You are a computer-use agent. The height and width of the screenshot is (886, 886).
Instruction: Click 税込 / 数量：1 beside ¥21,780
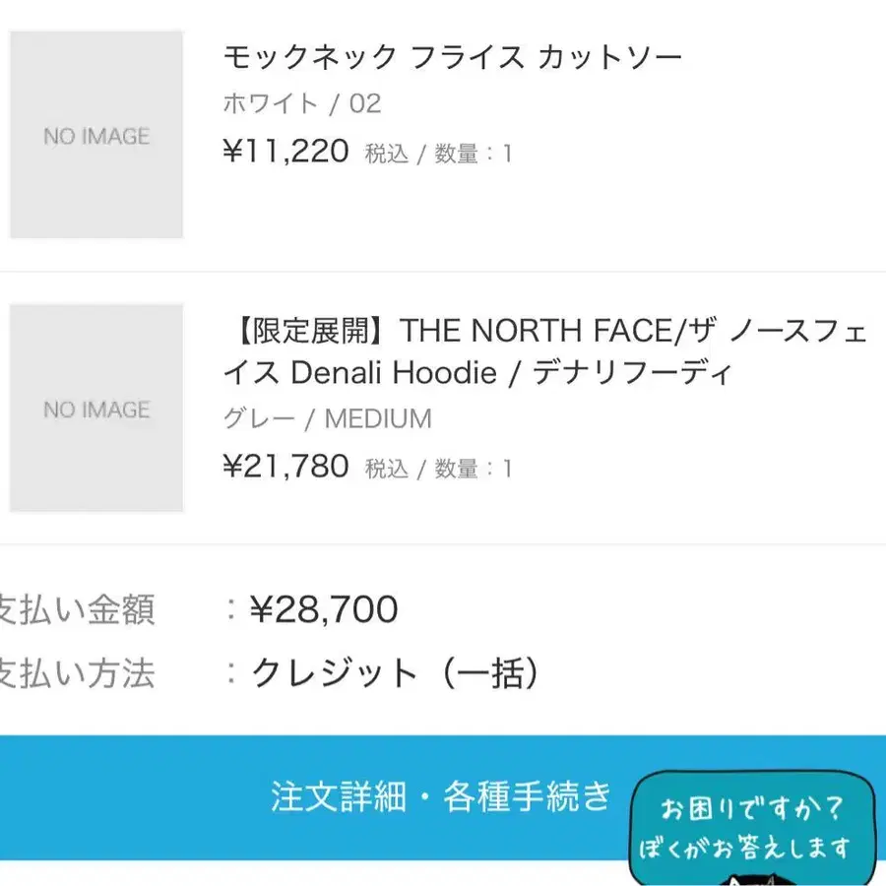tap(438, 468)
